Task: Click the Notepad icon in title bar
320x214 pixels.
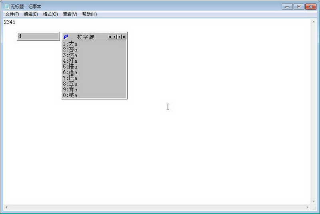Action: [7, 6]
